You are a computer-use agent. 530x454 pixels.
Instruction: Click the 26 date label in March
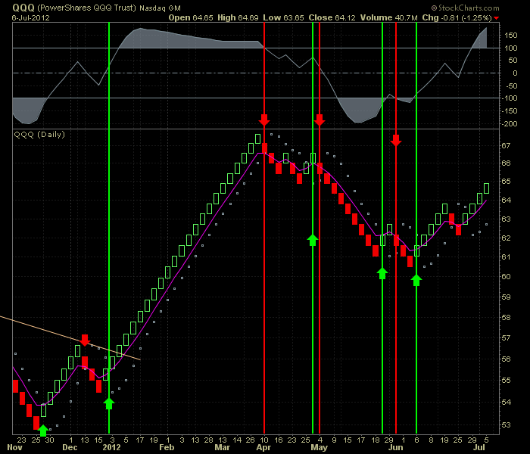pyautogui.click(x=250, y=440)
